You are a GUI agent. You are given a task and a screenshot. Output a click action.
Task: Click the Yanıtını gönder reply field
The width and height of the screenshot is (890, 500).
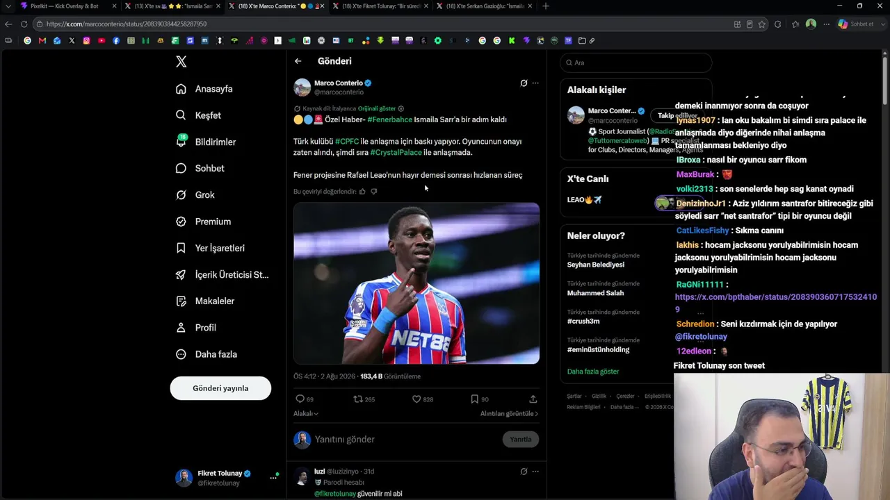coord(405,440)
